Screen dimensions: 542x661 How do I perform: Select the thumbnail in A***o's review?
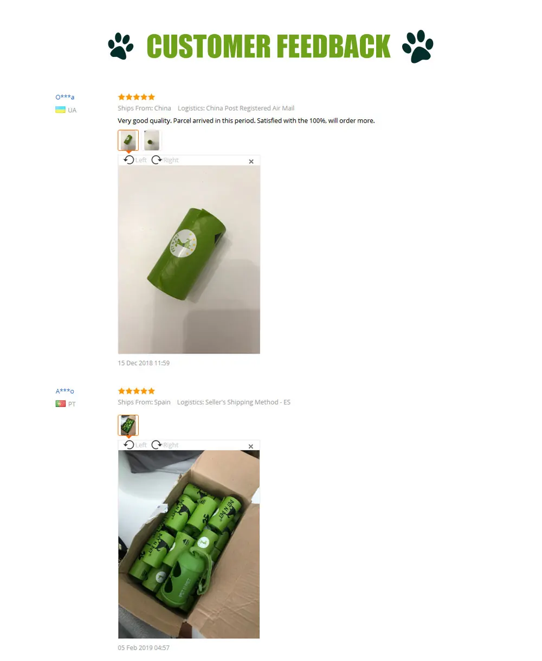128,425
